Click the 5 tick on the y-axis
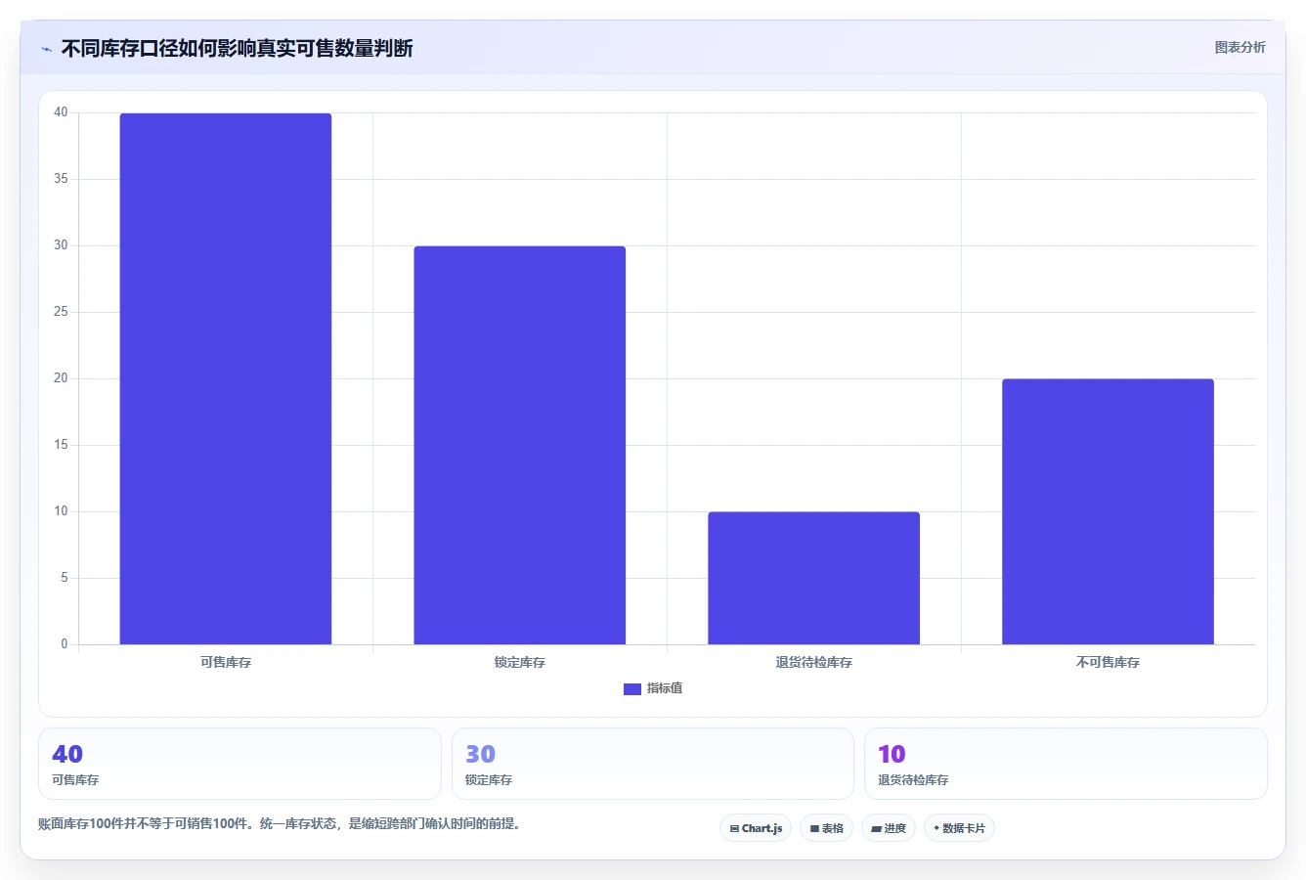The width and height of the screenshot is (1306, 880). [65, 578]
